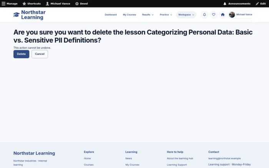The image size is (269, 168).
Task: Click 'This action cannot be undone.' text
Action: pyautogui.click(x=32, y=48)
